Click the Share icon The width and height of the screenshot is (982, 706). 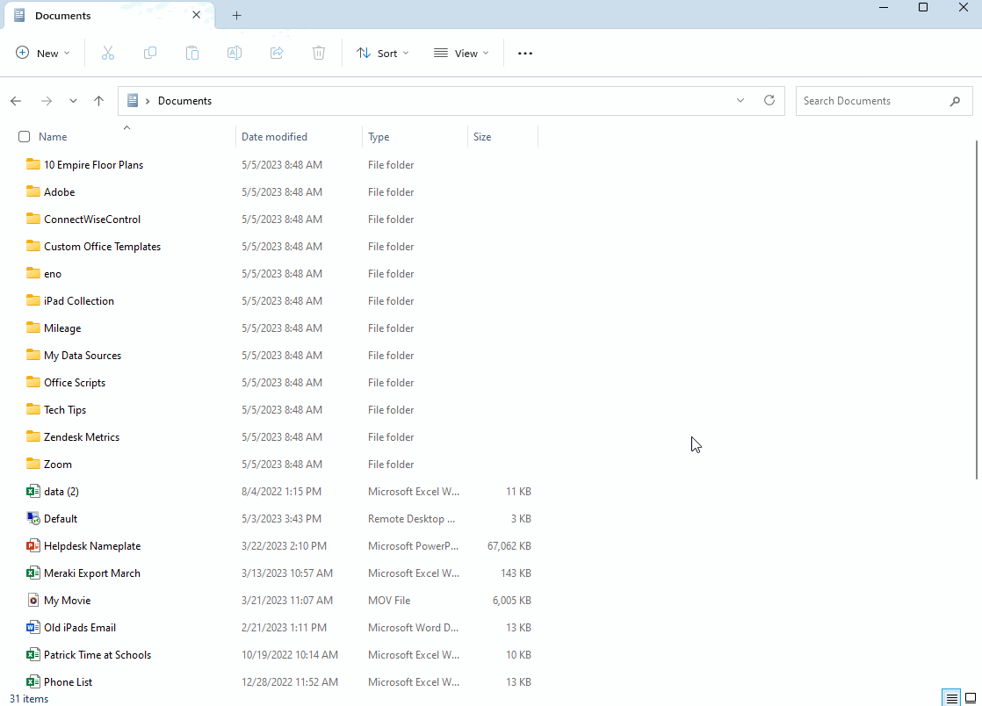pos(277,54)
